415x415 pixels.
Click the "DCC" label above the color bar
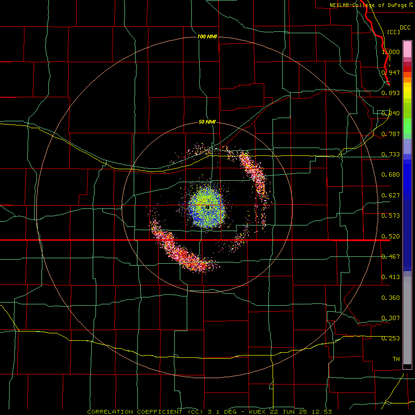pyautogui.click(x=405, y=28)
